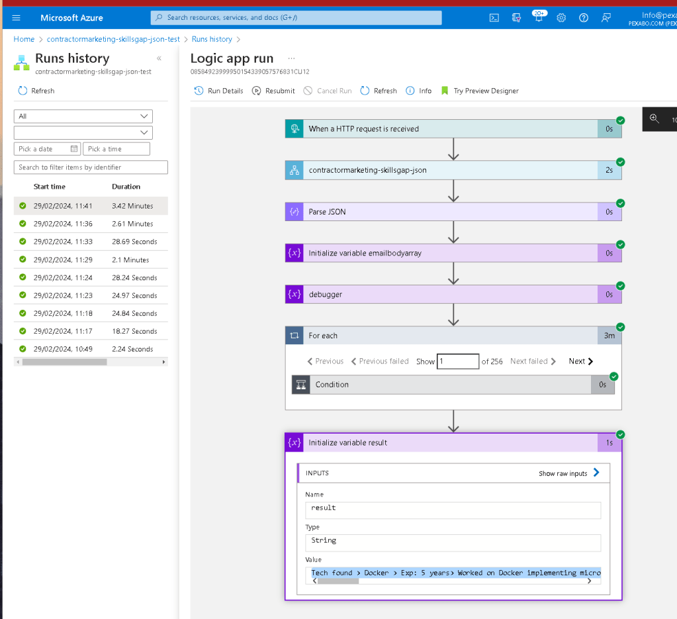This screenshot has width=677, height=619.
Task: Open the Logic app run ellipsis menu
Action: [x=291, y=58]
